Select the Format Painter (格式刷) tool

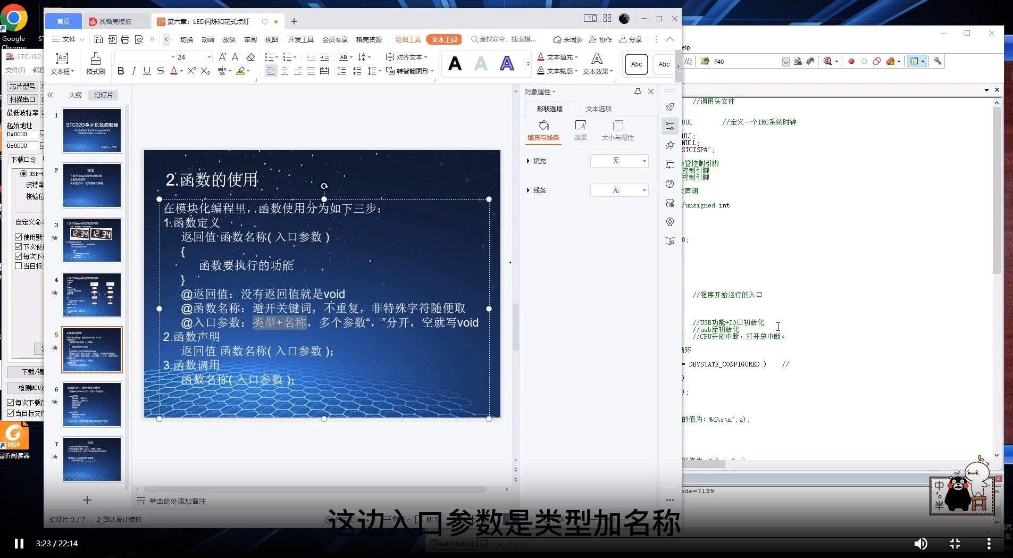pos(95,63)
